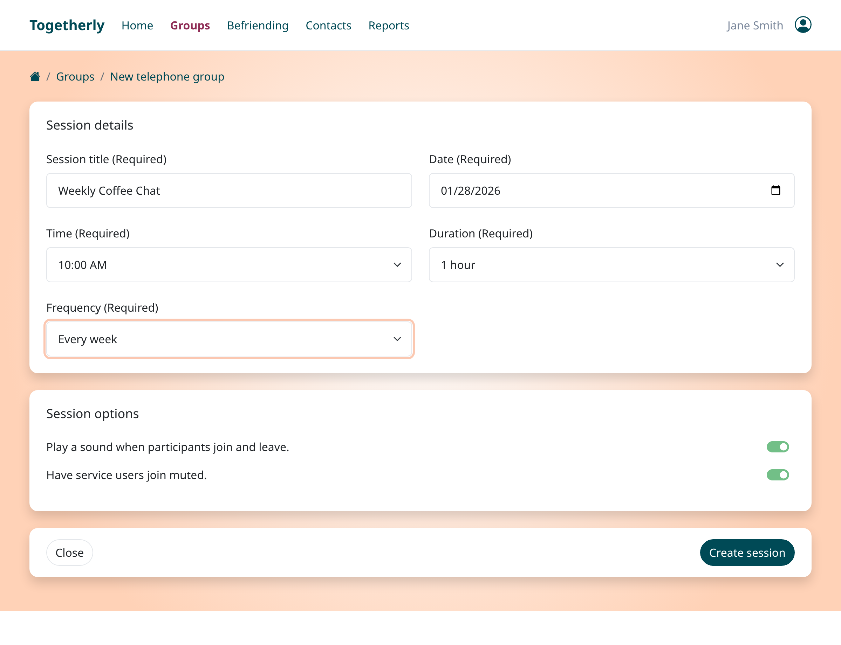
Task: Expand the Frequency dropdown showing Every week
Action: [x=229, y=339]
